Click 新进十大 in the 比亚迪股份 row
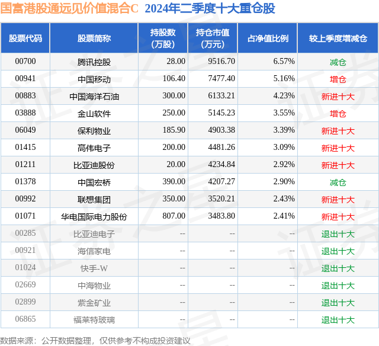 [338, 165]
